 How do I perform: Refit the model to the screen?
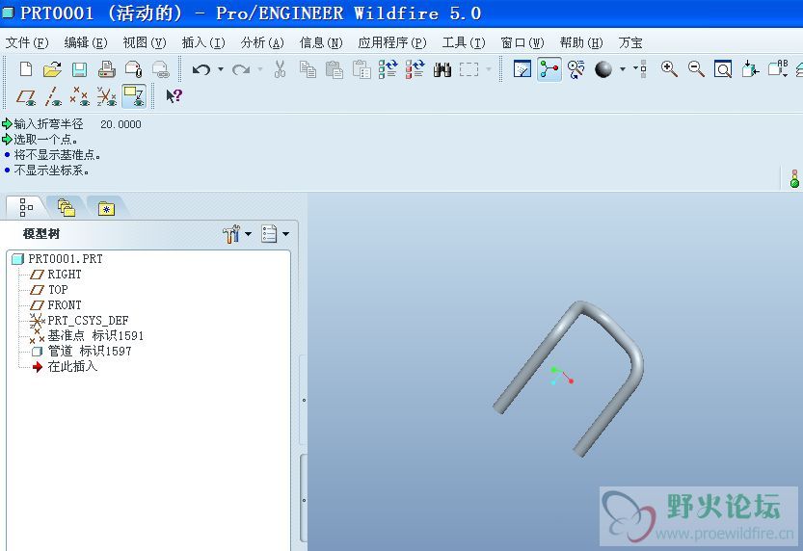[723, 69]
